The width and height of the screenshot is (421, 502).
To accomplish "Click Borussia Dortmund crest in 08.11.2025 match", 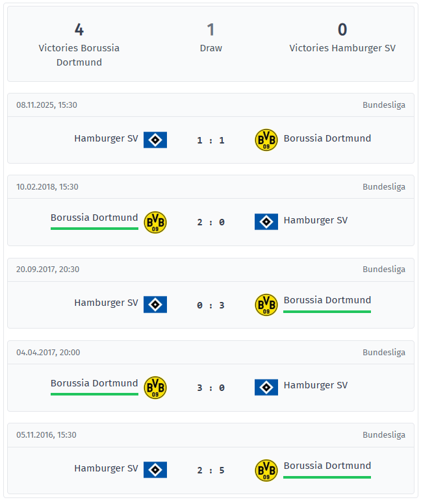I will pos(266,140).
